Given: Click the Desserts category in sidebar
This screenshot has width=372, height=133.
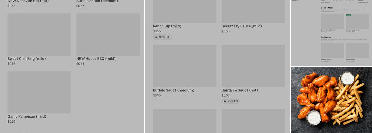Looking at the screenshot, I should click(295, 1).
